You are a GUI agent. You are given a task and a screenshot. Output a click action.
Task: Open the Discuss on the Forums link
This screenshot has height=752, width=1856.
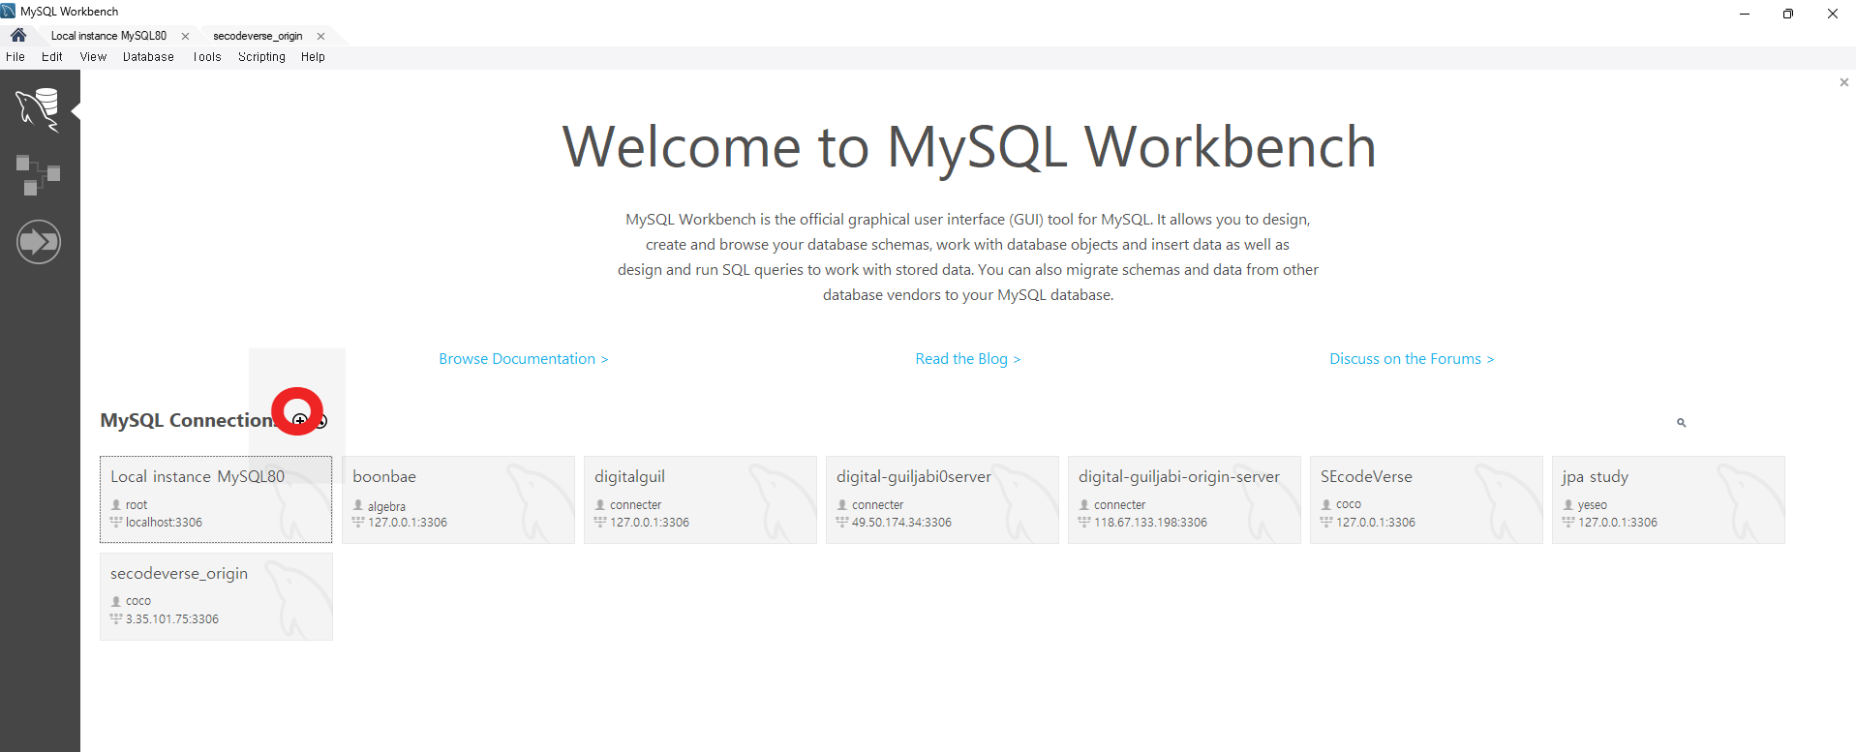(x=1412, y=359)
